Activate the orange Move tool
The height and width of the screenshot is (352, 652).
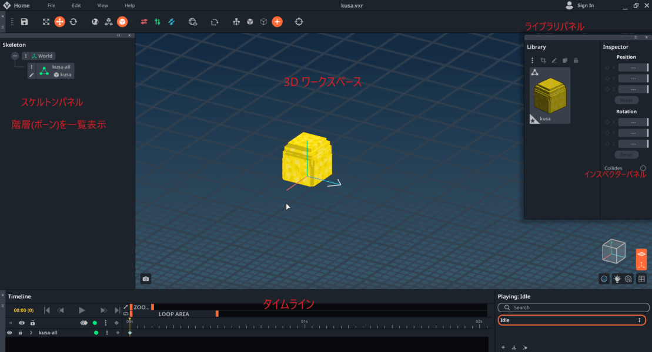coord(60,22)
